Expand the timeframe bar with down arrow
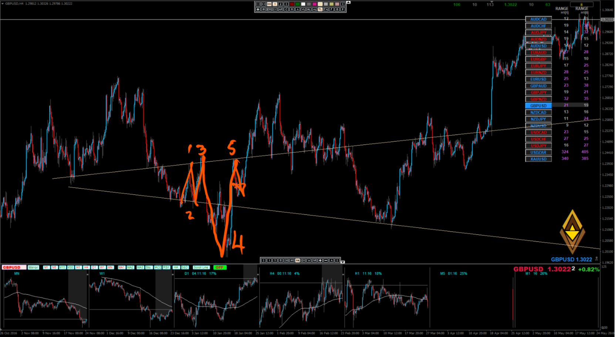The width and height of the screenshot is (615, 337). [x=343, y=262]
